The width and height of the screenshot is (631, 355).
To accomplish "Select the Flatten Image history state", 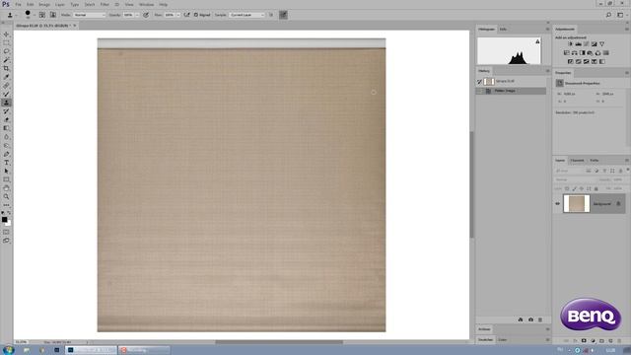I will [x=511, y=91].
